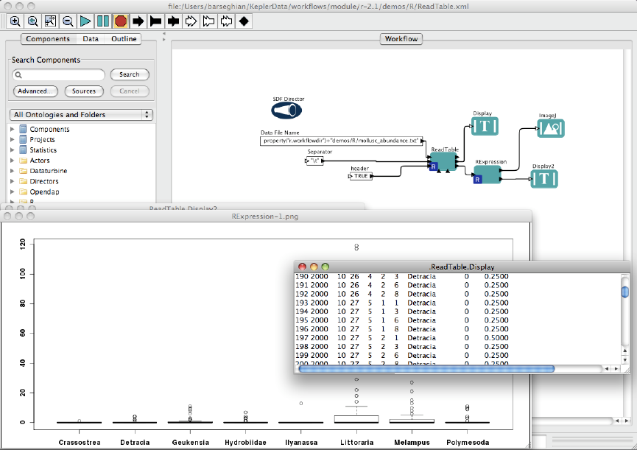Screen dimensions: 637x450
Task: Select the SDF Director icon on the canvas
Action: [x=287, y=111]
